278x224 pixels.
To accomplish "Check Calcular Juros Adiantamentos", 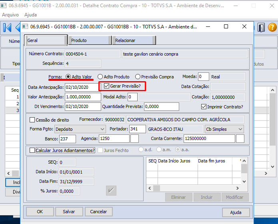I will [x=32, y=150].
